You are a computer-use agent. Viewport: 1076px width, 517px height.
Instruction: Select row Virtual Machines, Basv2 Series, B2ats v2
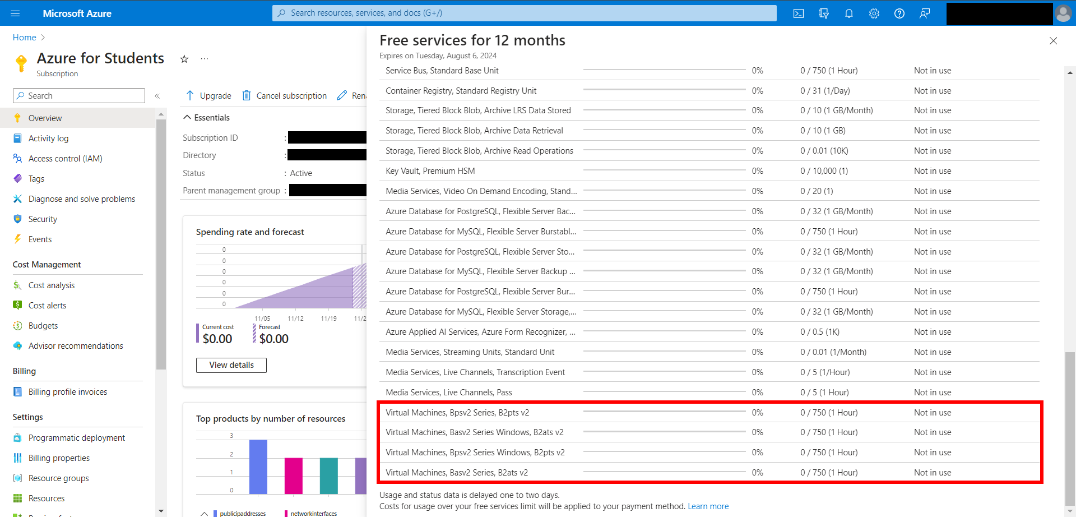click(709, 473)
